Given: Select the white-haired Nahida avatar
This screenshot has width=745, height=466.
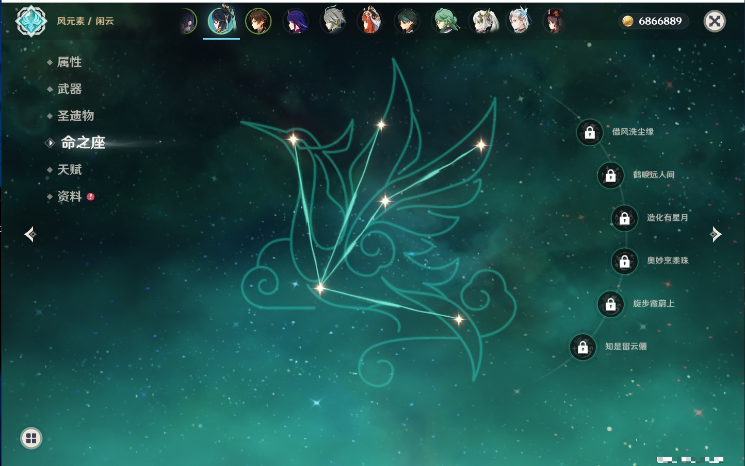Looking at the screenshot, I should coord(483,21).
